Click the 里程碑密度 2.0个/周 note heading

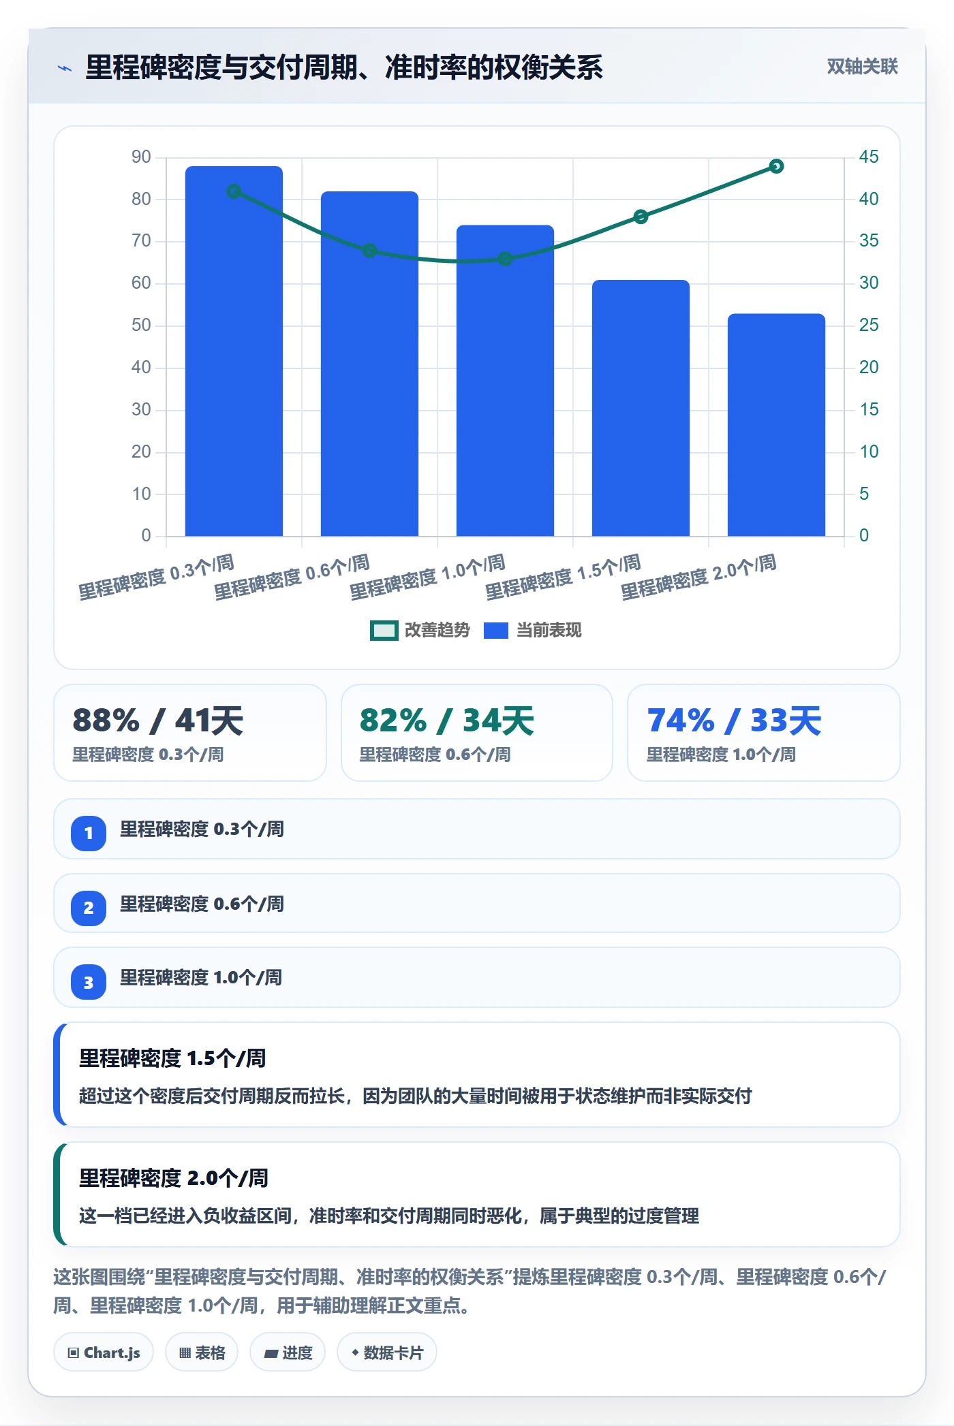[174, 1178]
